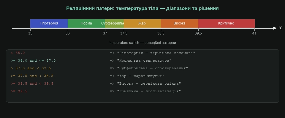Click the axis tick label 37.5
This screenshot has width=285, height=118.
124,33
